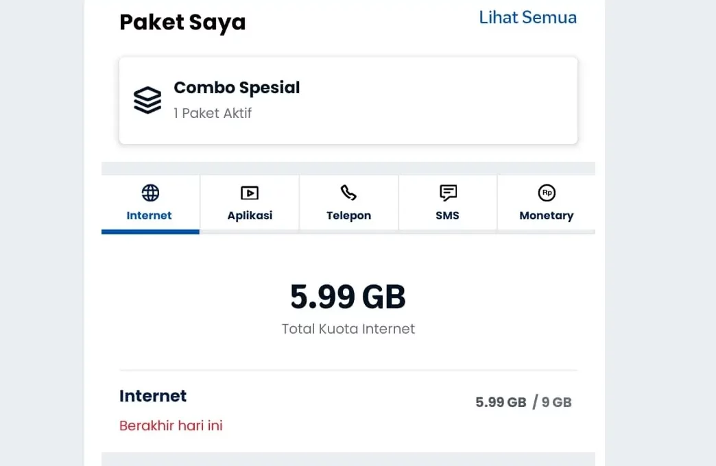Click the Combo Spesial title text

point(237,88)
